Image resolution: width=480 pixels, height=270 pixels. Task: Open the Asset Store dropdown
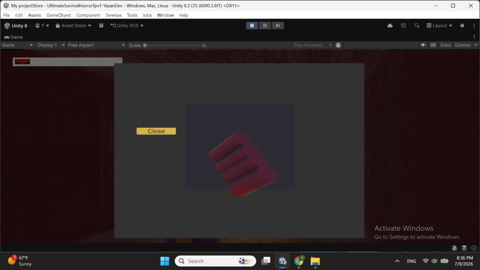[74, 26]
